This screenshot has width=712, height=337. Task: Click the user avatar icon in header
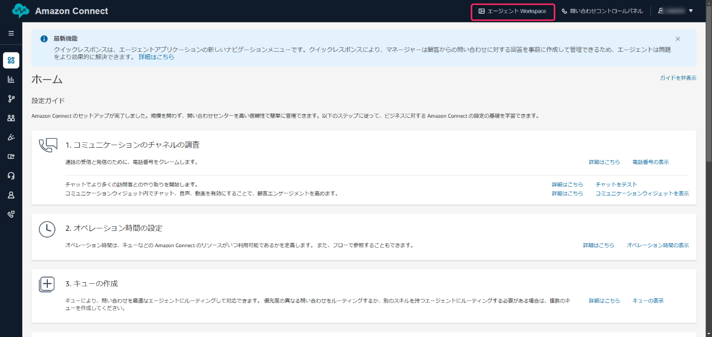(x=661, y=11)
